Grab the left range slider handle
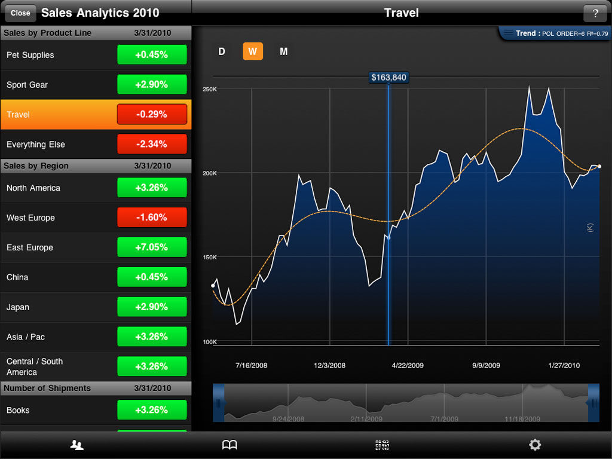This screenshot has height=459, width=612. (218, 403)
